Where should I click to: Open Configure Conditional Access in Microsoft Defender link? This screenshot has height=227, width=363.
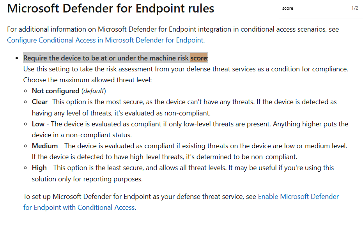click(105, 40)
